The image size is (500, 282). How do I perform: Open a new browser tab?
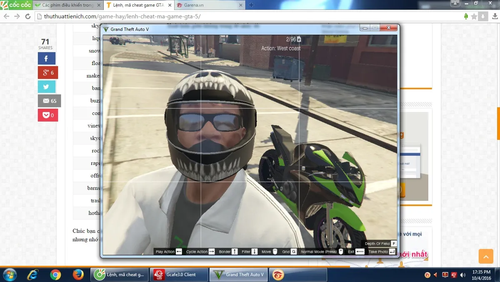coord(251,5)
